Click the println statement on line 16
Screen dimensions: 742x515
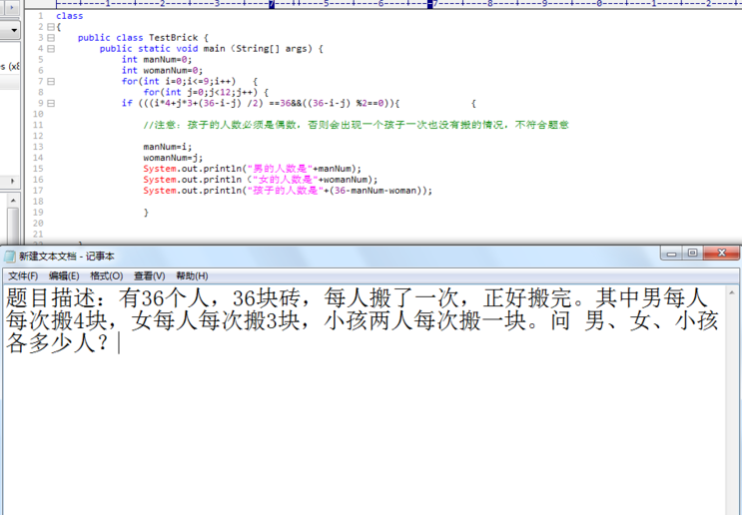point(261,180)
